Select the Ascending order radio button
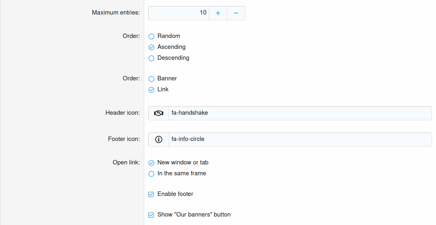This screenshot has height=225, width=436. 152,47
